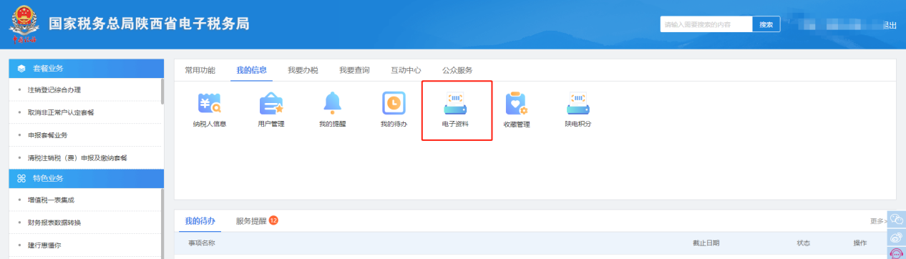
Task: Open 我的提醒 bell icon
Action: (x=332, y=104)
